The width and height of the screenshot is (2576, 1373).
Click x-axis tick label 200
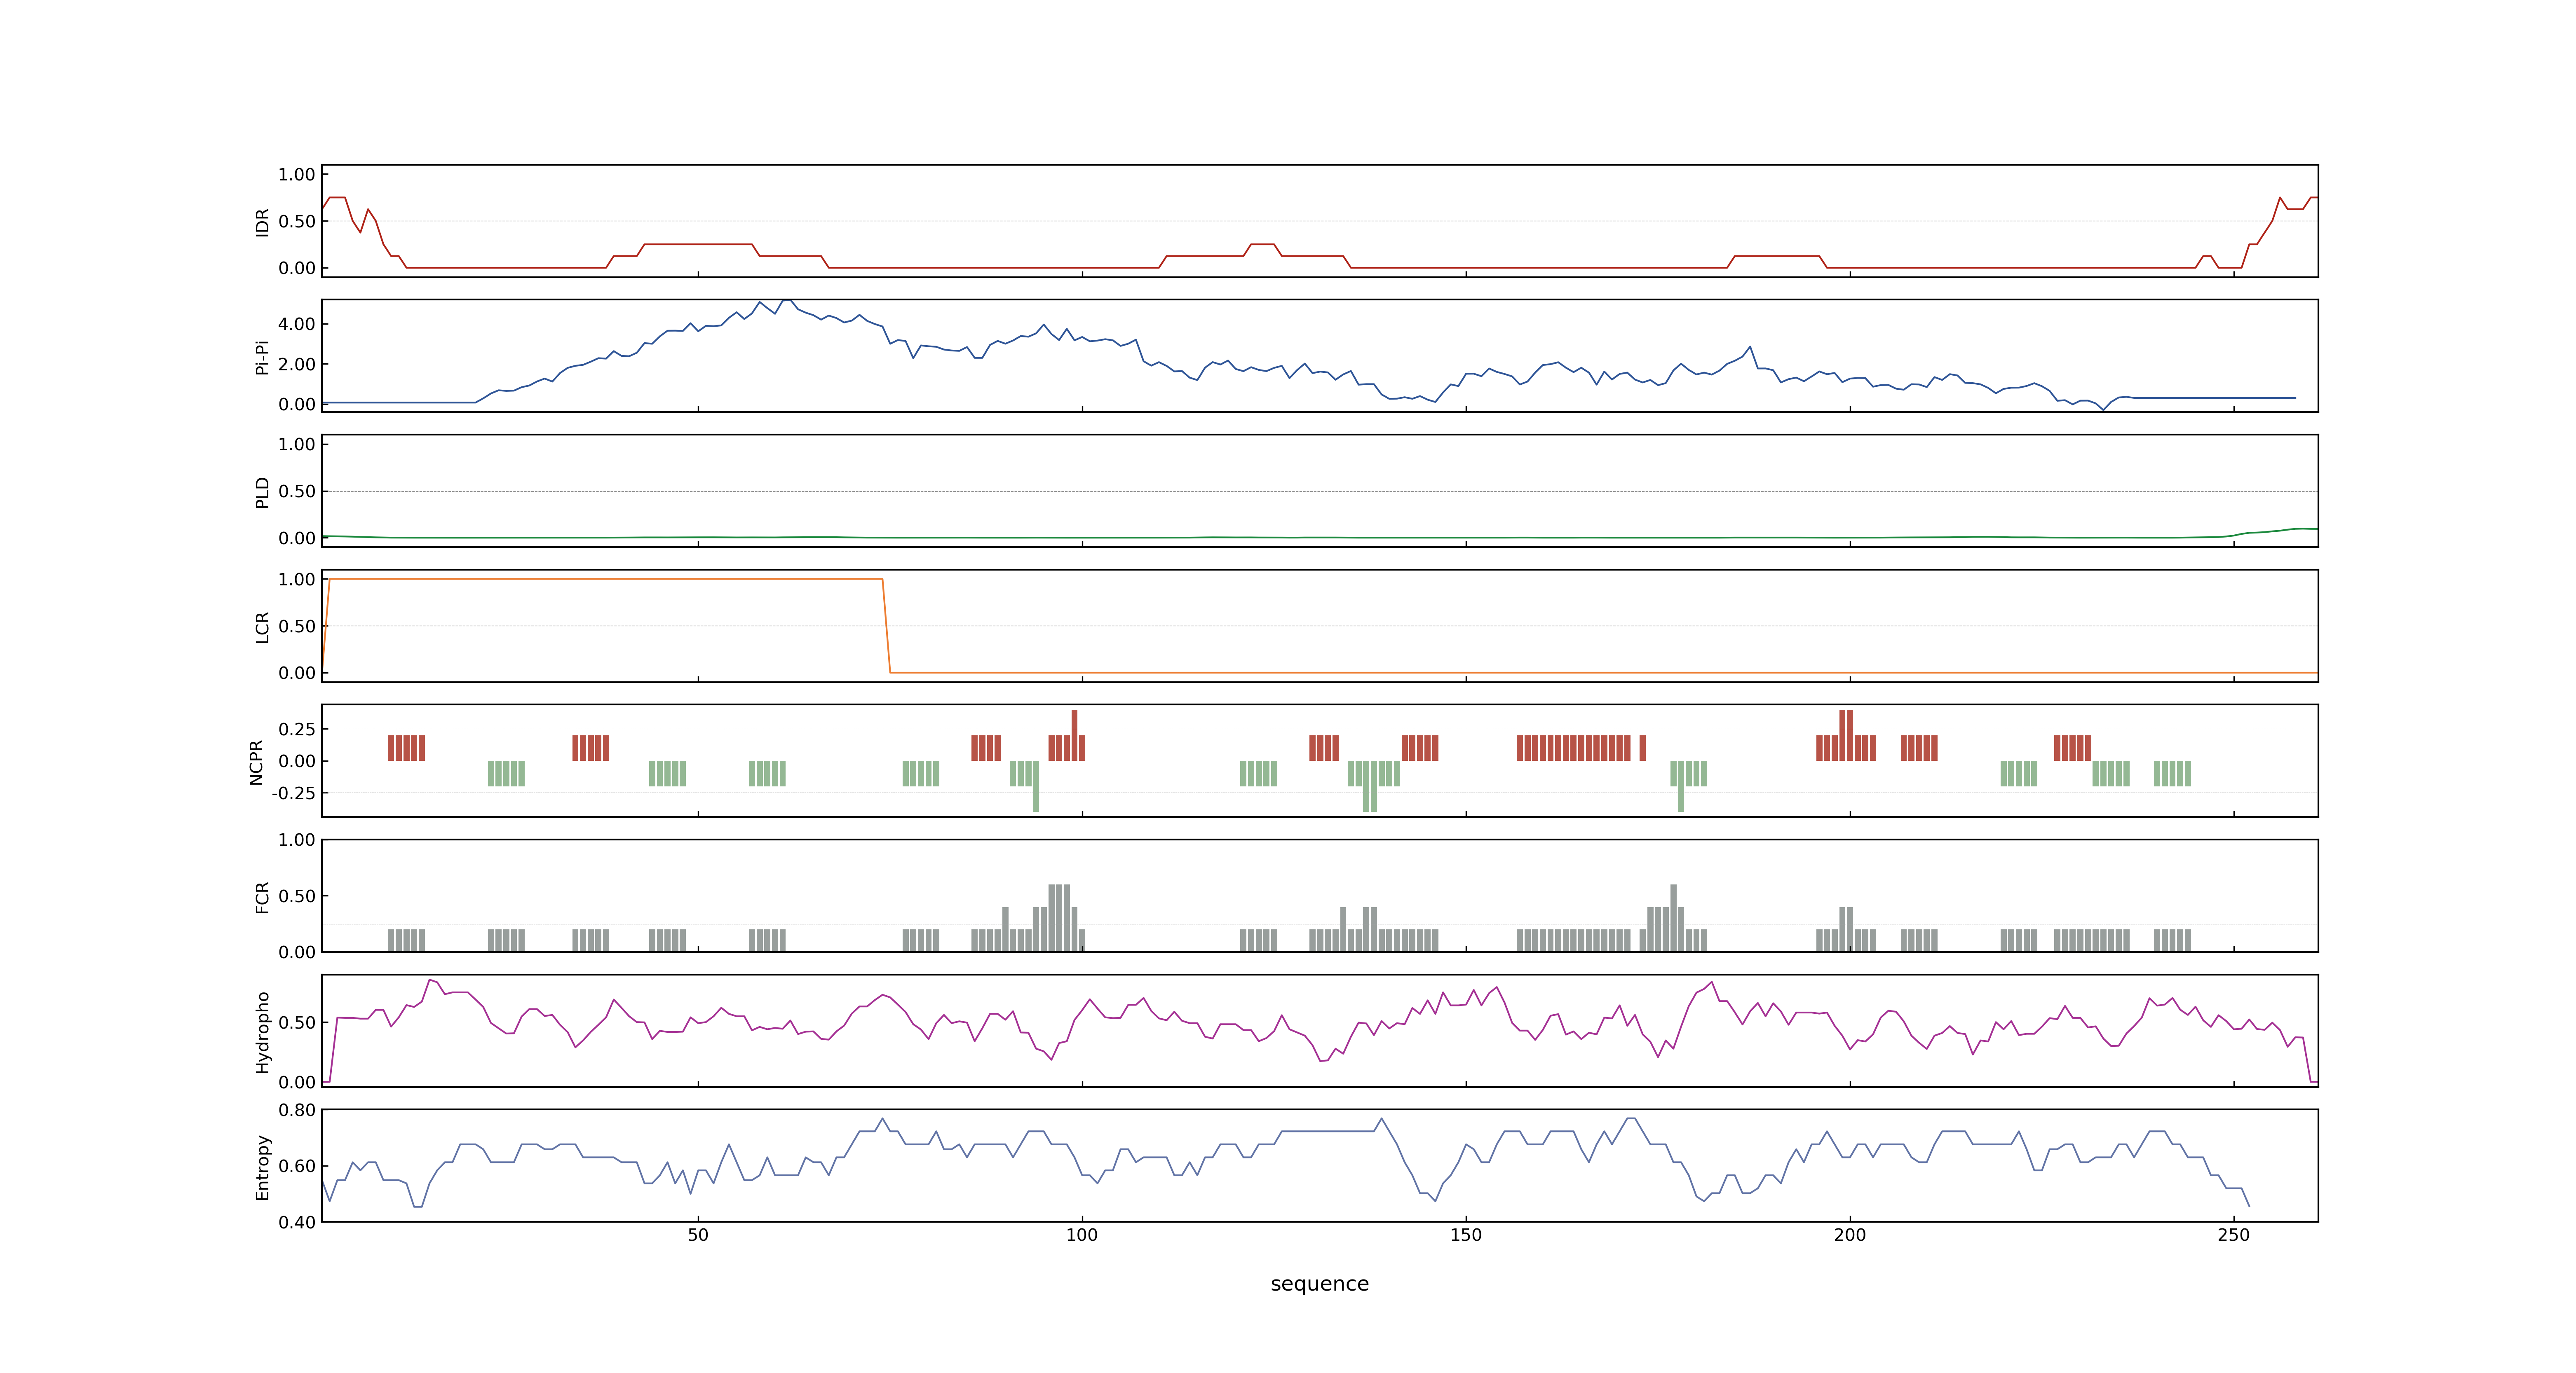point(1850,1235)
